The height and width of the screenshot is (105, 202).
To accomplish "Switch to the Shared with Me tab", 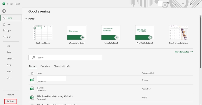I will click(x=62, y=66).
